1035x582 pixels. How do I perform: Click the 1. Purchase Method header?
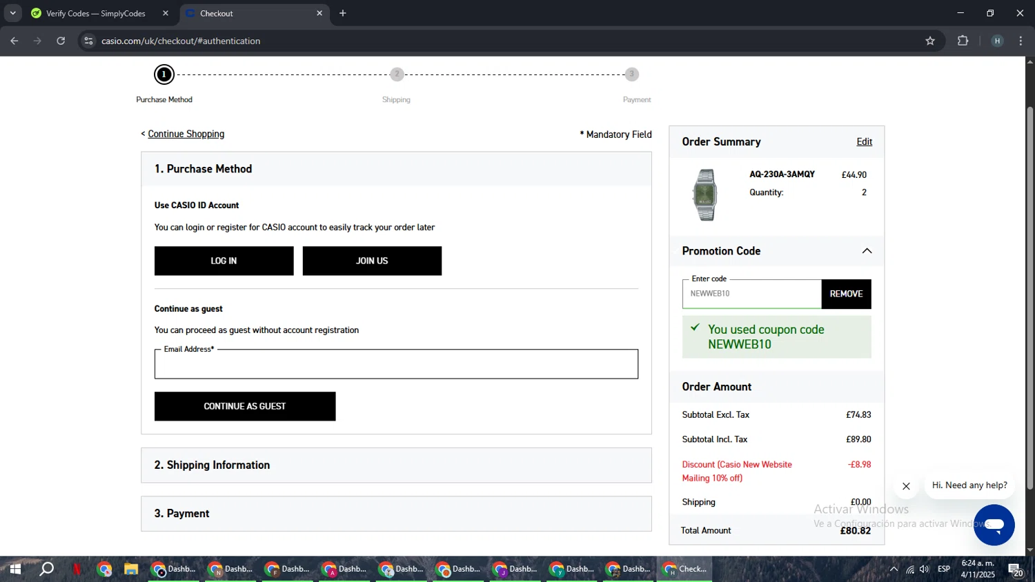[396, 169]
